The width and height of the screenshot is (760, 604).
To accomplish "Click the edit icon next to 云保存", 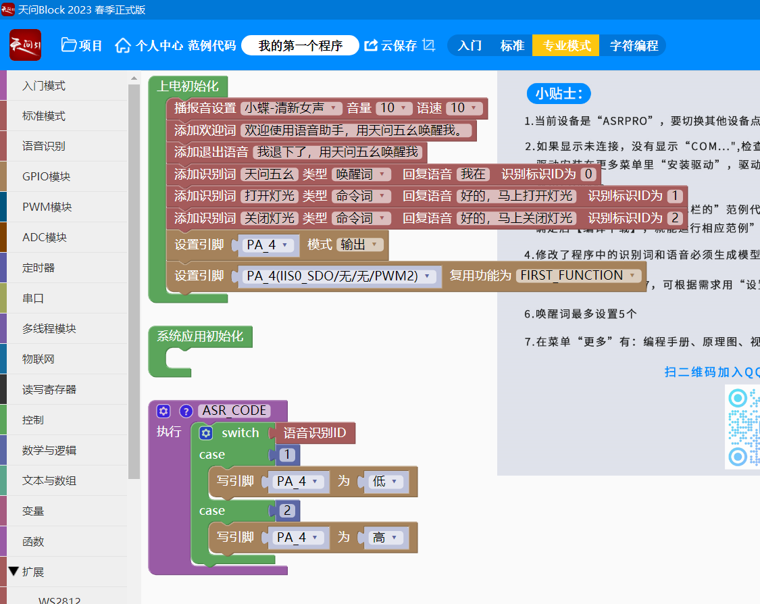I will (428, 45).
